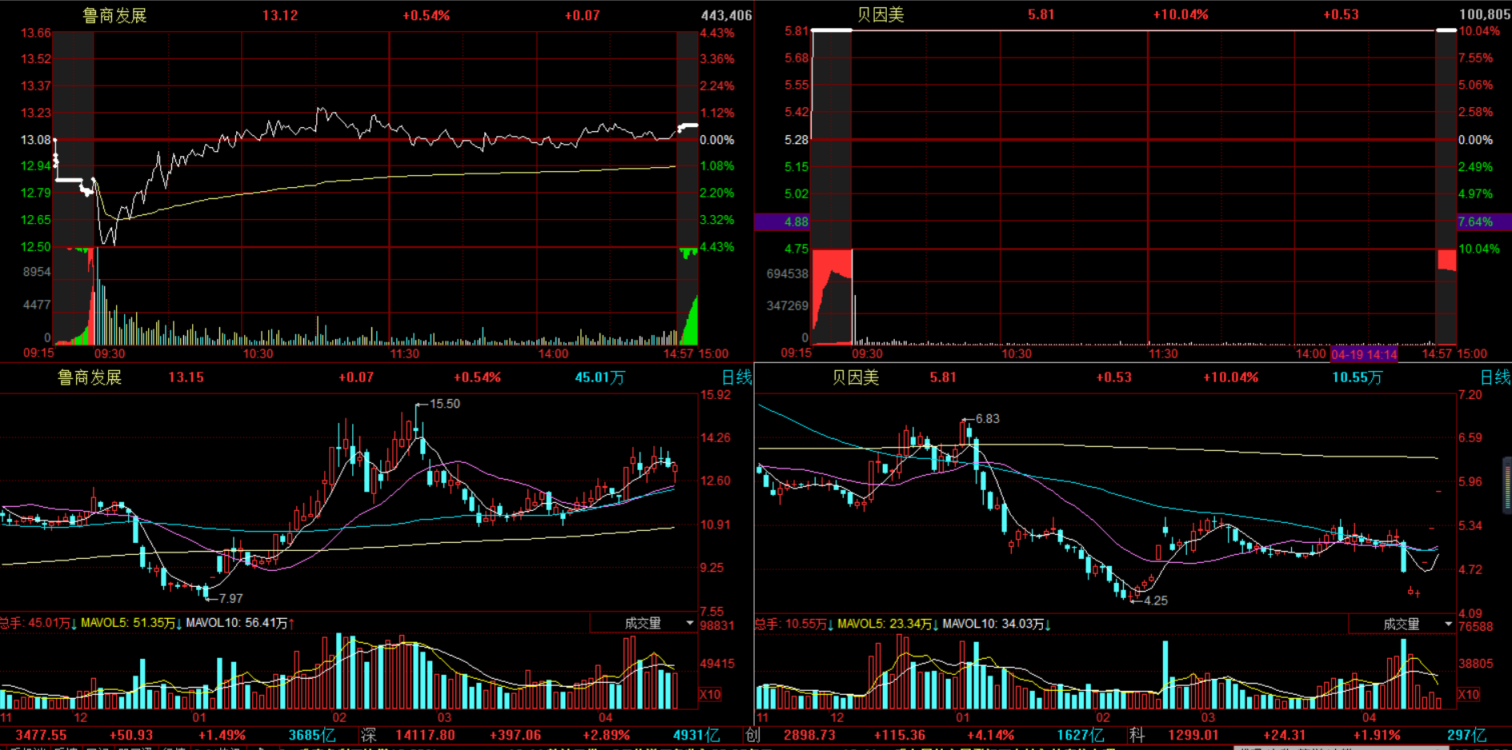This screenshot has height=750, width=1512.
Task: Click the X10 volume scale under 鲁商发展
Action: (x=710, y=694)
